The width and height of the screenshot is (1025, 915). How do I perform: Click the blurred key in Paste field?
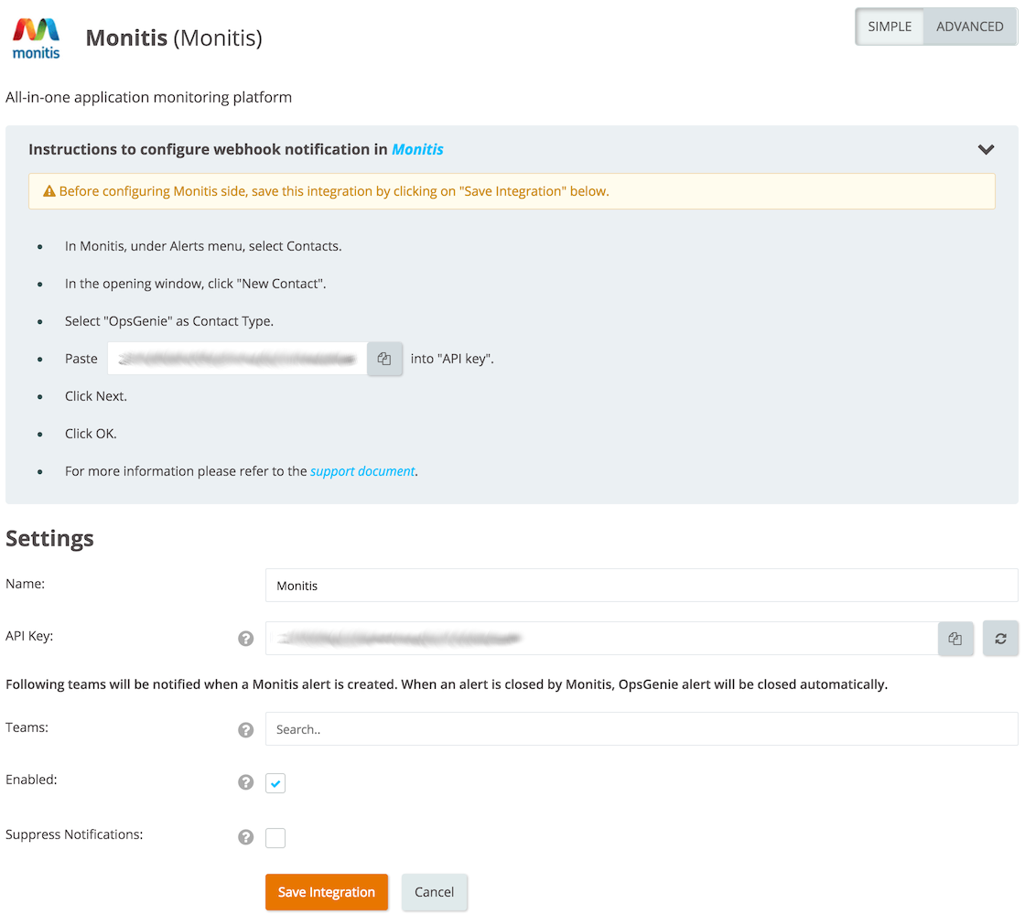click(237, 359)
